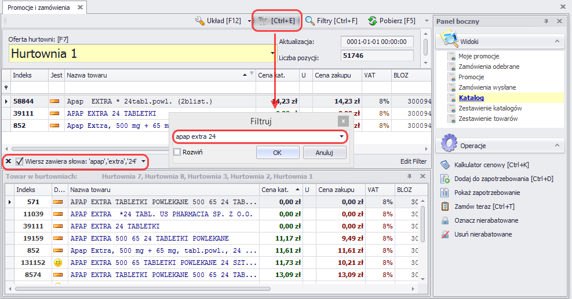
Task: Click the Pobierz [F5] refresh icon
Action: point(373,21)
